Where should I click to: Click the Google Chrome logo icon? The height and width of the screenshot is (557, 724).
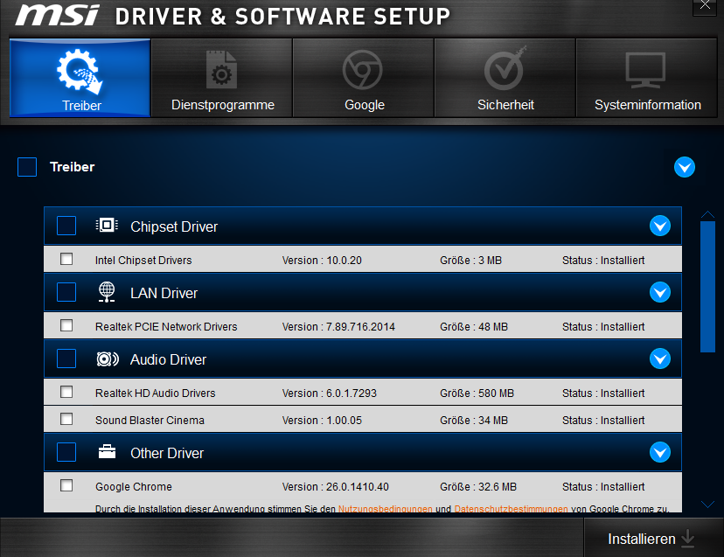pyautogui.click(x=363, y=70)
